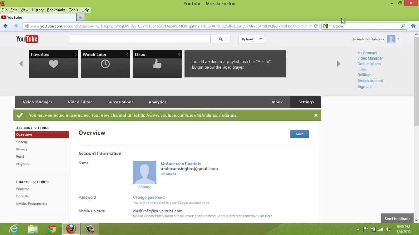Image resolution: width=419 pixels, height=235 pixels.
Task: Click the Action Center flag tray icon
Action: 366,229
